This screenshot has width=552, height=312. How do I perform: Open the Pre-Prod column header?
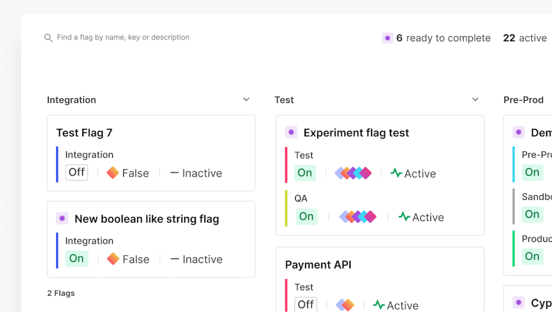[523, 100]
